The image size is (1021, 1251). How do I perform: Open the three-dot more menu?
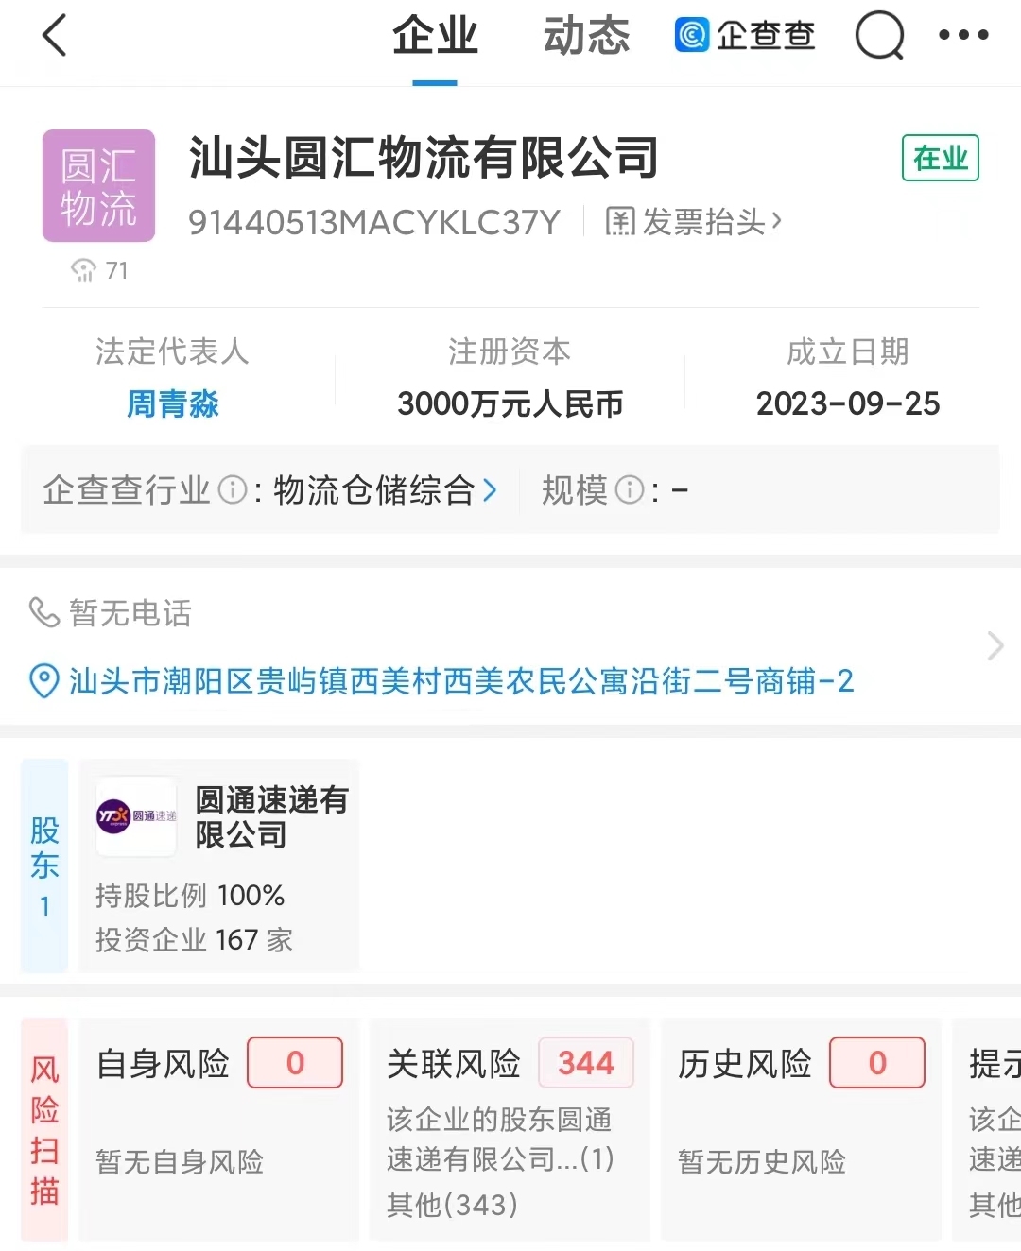point(963,36)
